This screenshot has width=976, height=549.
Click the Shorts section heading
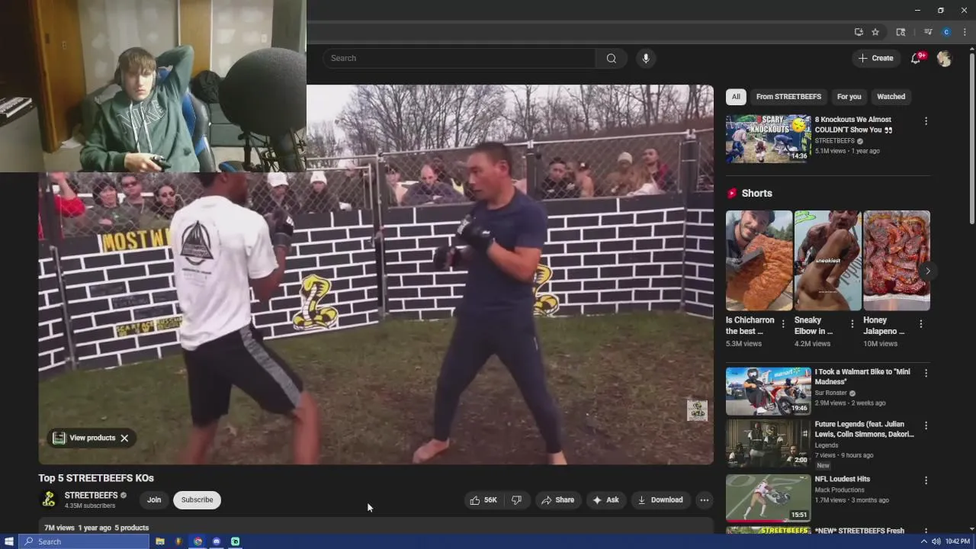pyautogui.click(x=756, y=194)
